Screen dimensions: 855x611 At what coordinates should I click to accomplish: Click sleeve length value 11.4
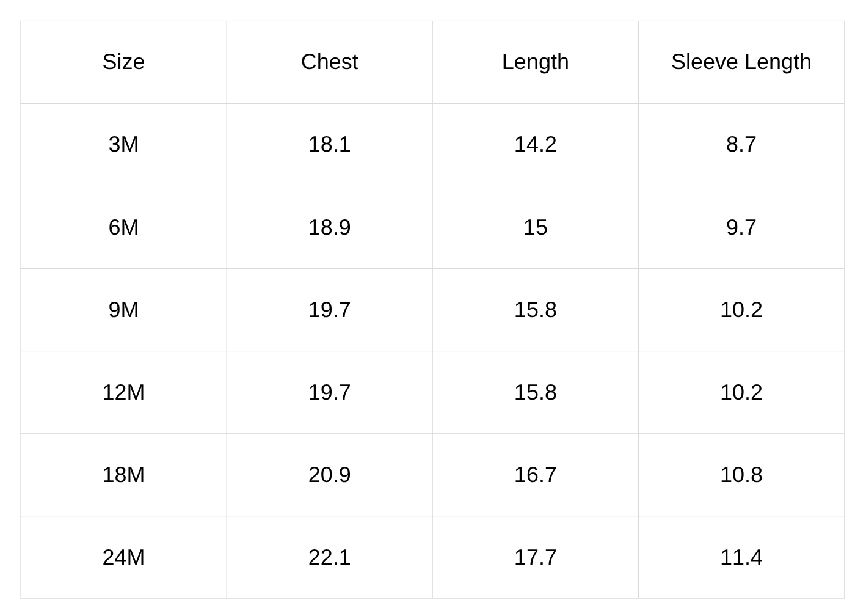741,557
